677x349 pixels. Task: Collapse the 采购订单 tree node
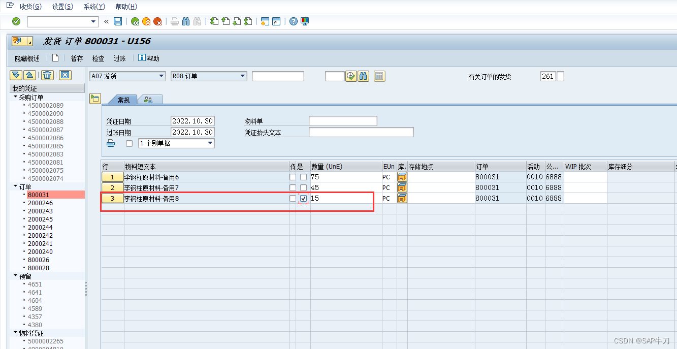point(15,97)
